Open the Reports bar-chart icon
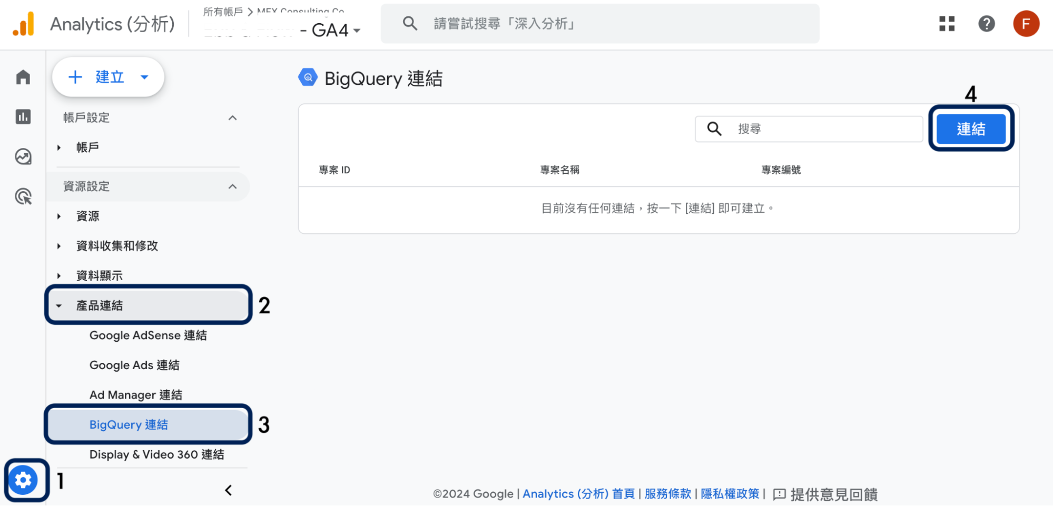The image size is (1053, 506). tap(23, 116)
